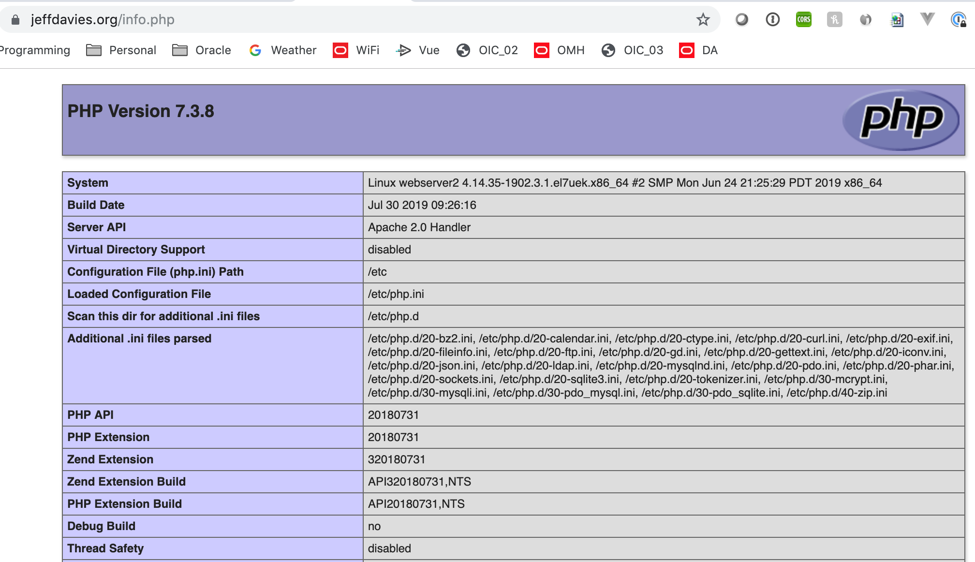Go to the Vue bookmark
Image resolution: width=975 pixels, height=562 pixels.
418,50
